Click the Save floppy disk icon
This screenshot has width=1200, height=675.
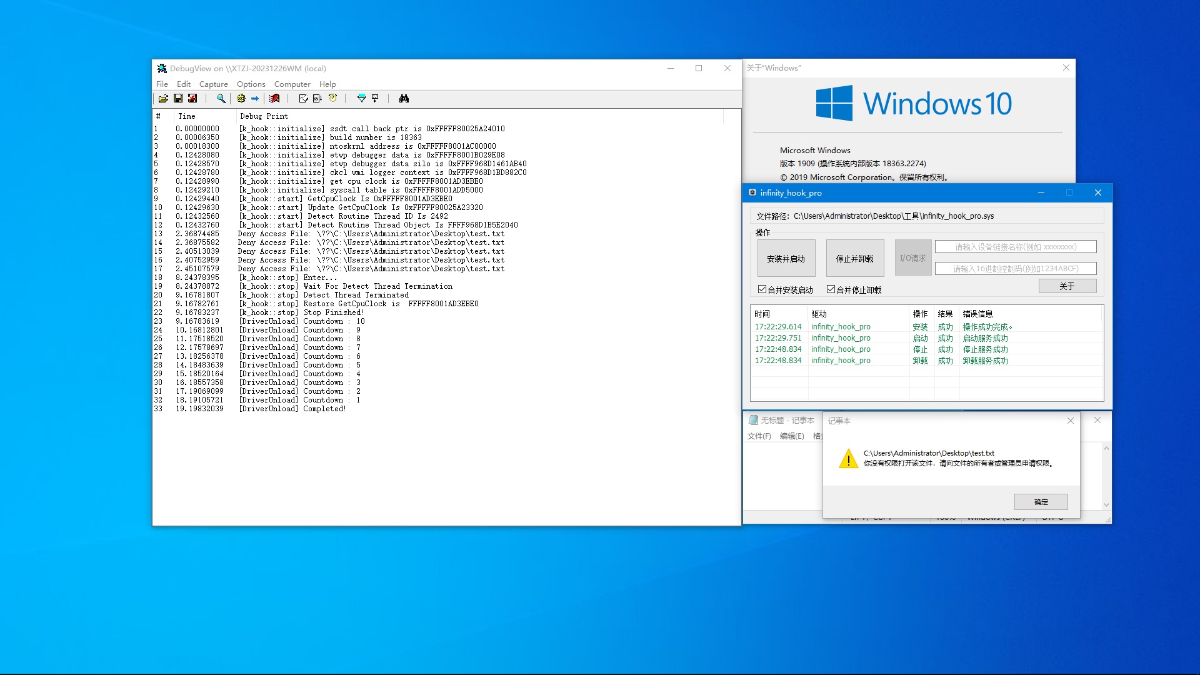coord(178,99)
